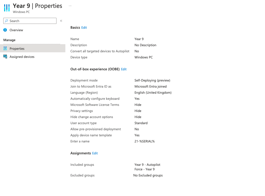Switch to the Assigned devices page
Image resolution: width=265 pixels, height=196 pixels.
click(21, 56)
